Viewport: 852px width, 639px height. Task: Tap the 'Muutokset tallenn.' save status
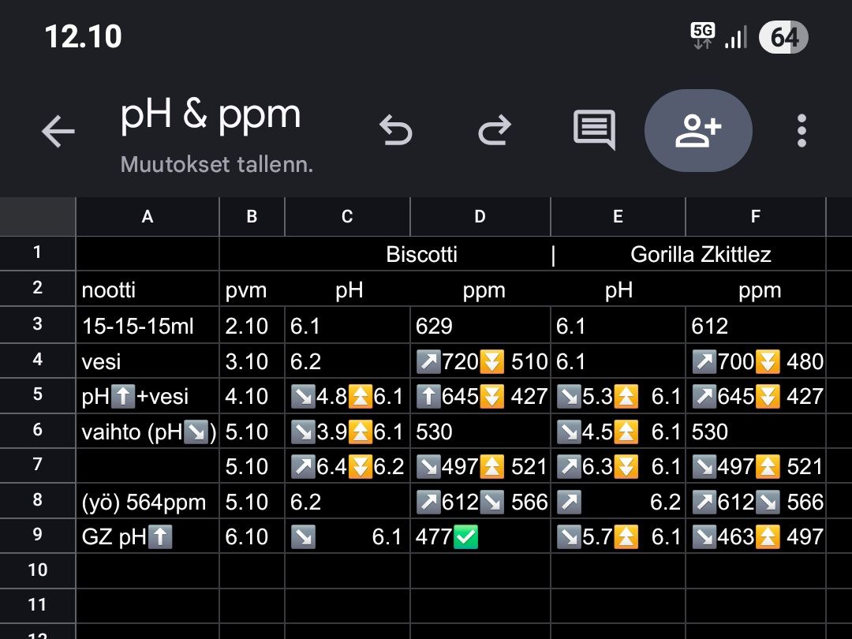[217, 164]
